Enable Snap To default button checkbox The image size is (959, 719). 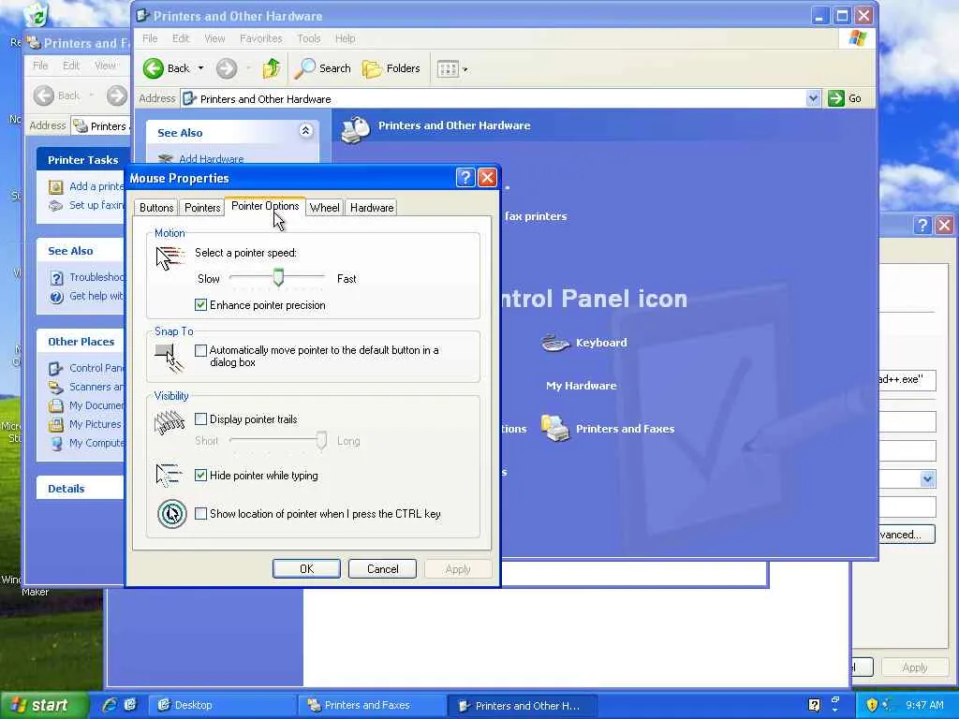(200, 350)
